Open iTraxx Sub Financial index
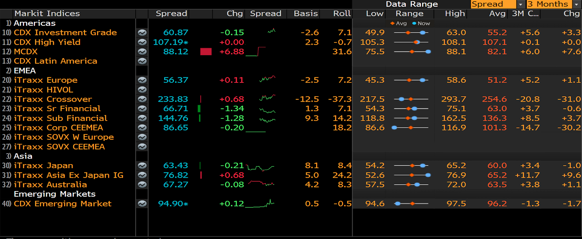Image resolution: width=582 pixels, height=239 pixels. click(60, 118)
